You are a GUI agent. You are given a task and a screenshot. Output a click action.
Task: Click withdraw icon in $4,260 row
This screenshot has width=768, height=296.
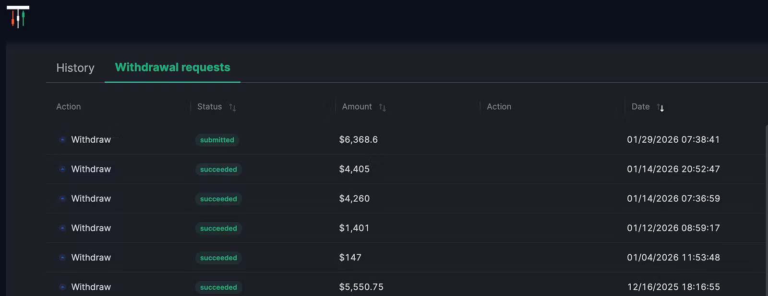(x=62, y=199)
